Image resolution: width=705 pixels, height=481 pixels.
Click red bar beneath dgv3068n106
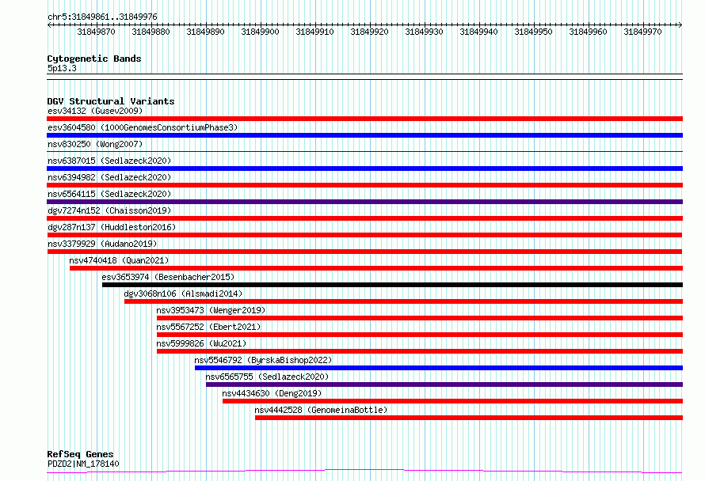[x=404, y=301]
